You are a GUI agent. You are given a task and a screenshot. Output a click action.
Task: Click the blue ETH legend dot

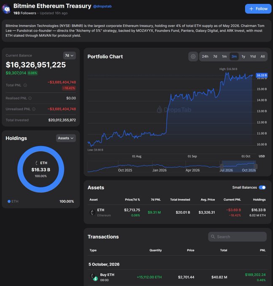pos(9,201)
